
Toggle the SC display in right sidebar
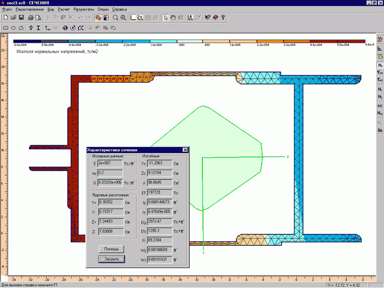380,104
